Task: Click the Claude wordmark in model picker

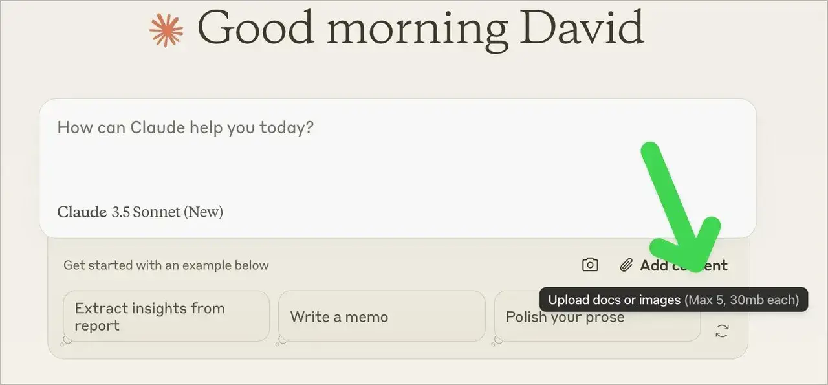Action: tap(82, 212)
